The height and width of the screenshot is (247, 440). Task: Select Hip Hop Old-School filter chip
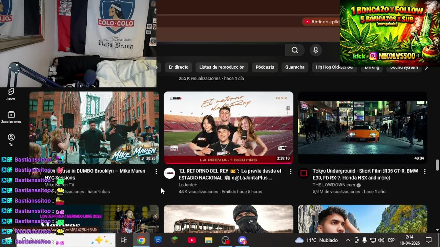coord(334,67)
